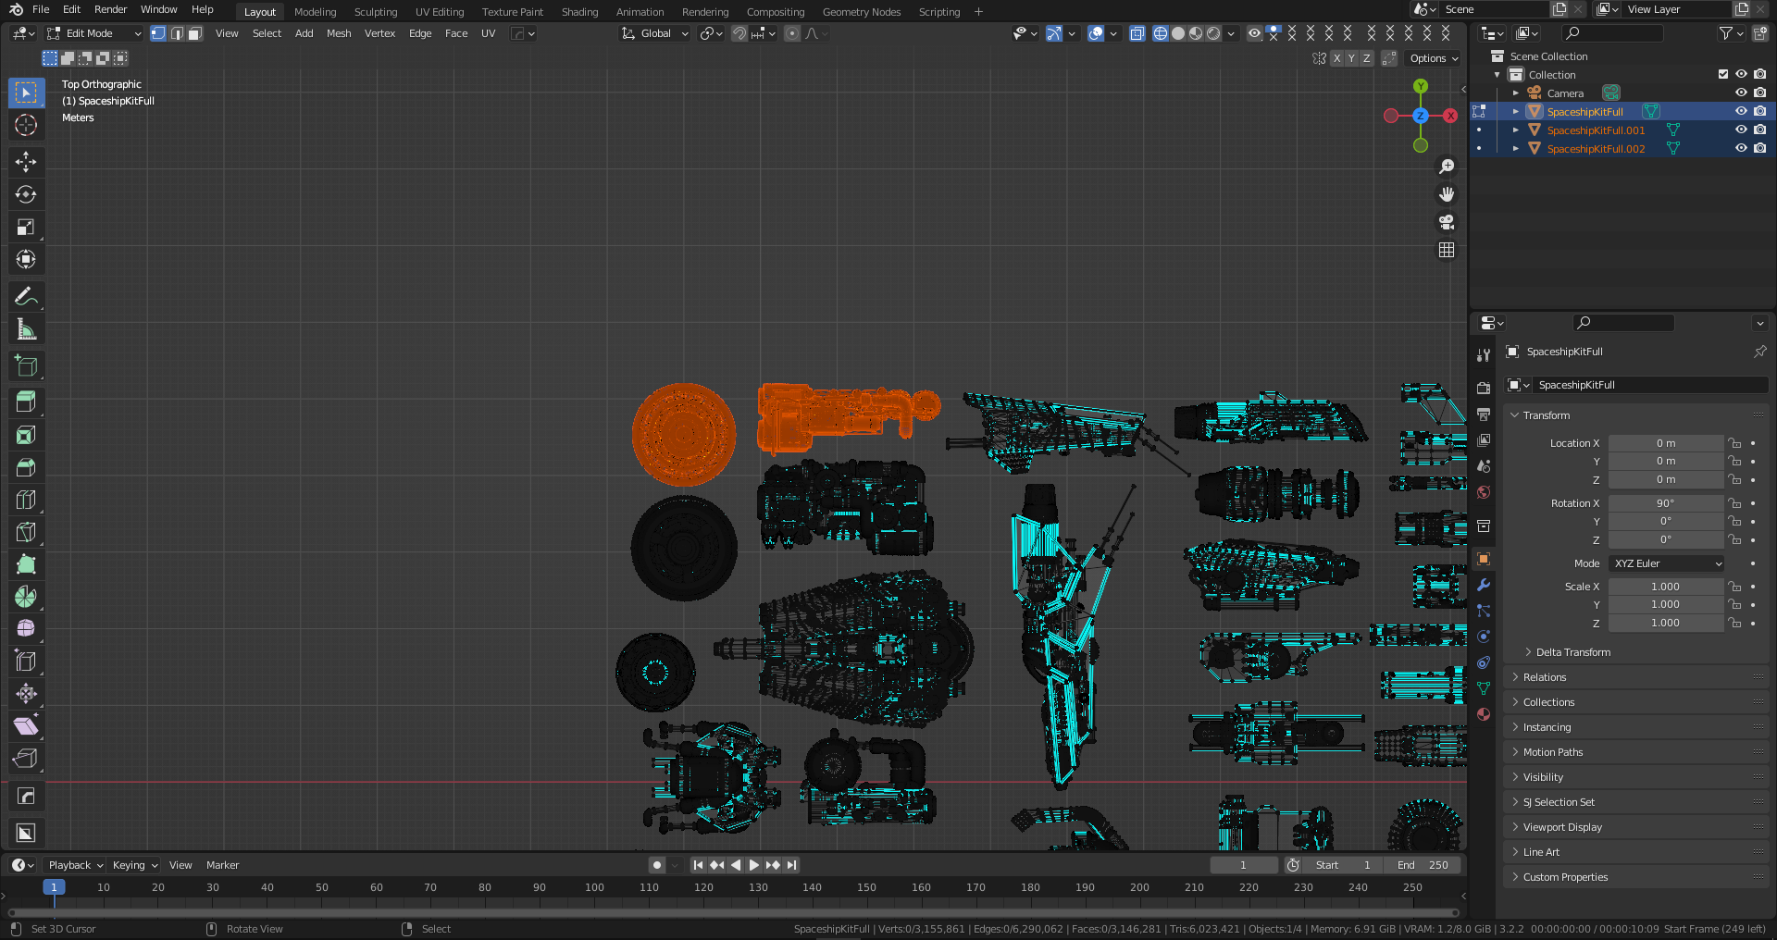This screenshot has width=1777, height=940.
Task: Click the Scale X value field
Action: point(1666,587)
